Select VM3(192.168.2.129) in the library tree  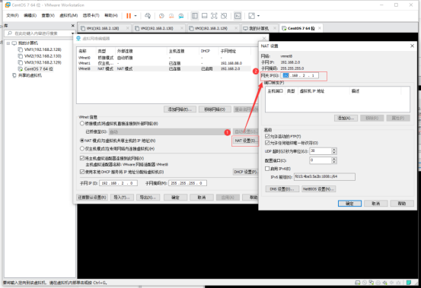43,62
